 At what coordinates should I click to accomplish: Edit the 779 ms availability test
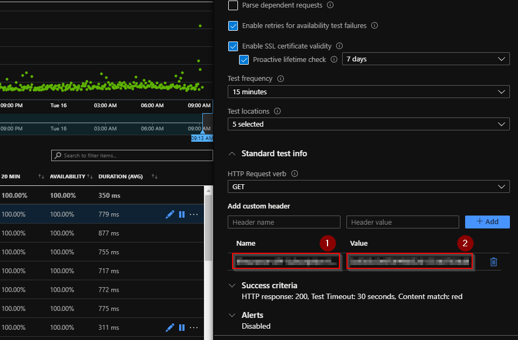tap(171, 214)
